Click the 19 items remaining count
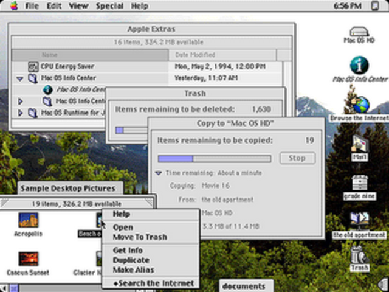This screenshot has width=389, height=292. pyautogui.click(x=309, y=141)
